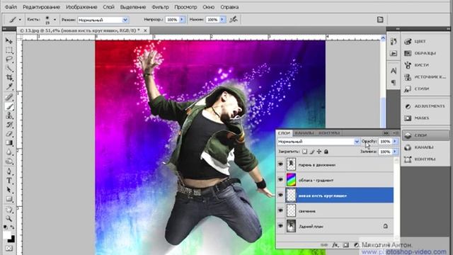Click the fx layer style icon
Image resolution: width=453 pixels, height=255 pixels.
coord(335,245)
